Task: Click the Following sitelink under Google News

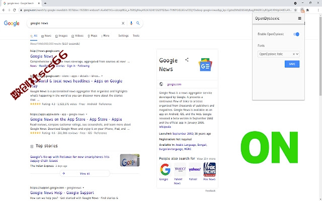Action: tap(84, 66)
